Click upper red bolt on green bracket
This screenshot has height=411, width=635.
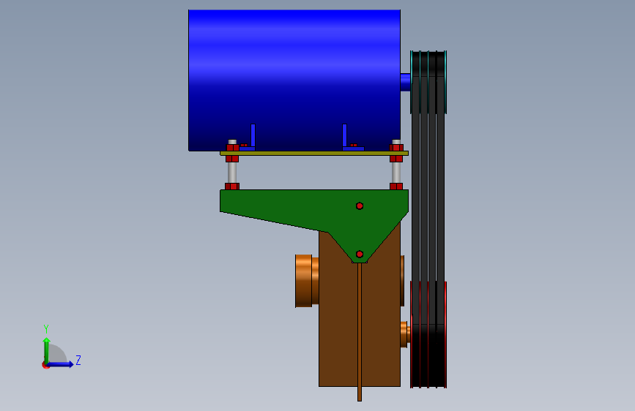pyautogui.click(x=360, y=206)
